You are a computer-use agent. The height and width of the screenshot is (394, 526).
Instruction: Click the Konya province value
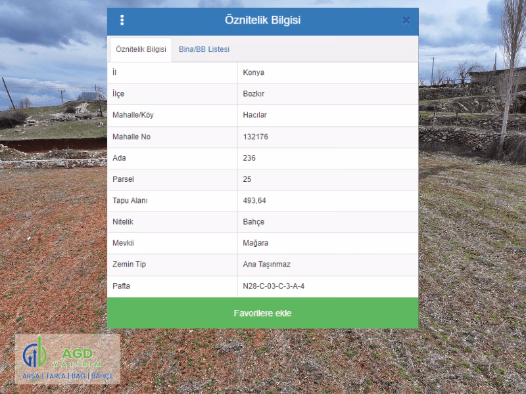pos(254,72)
